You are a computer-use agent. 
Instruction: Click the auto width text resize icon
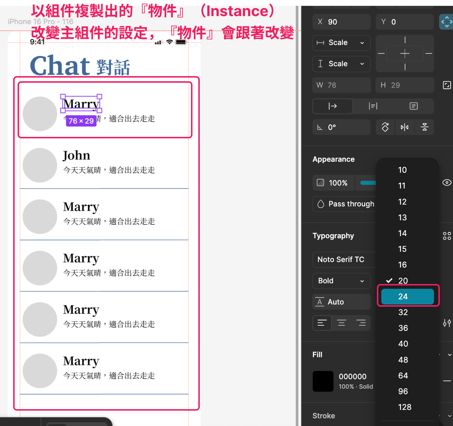coord(333,106)
